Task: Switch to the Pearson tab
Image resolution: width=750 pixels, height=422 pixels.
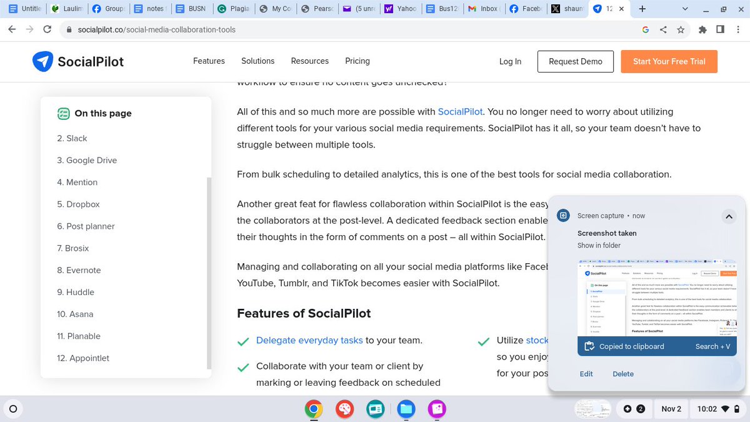Action: (x=316, y=9)
